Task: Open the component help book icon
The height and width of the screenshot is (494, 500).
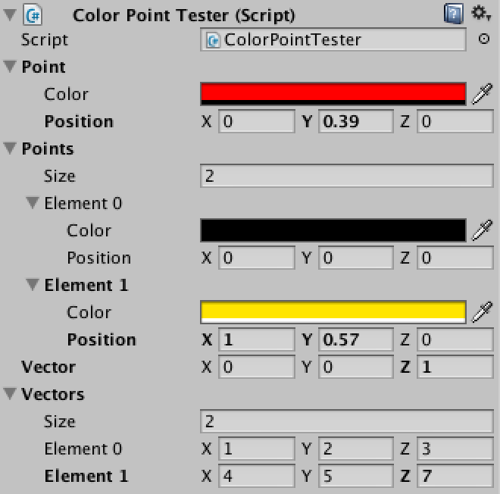Action: (453, 14)
